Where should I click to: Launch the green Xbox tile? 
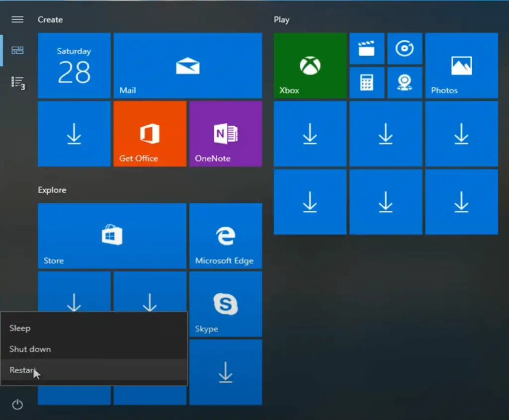coord(310,65)
